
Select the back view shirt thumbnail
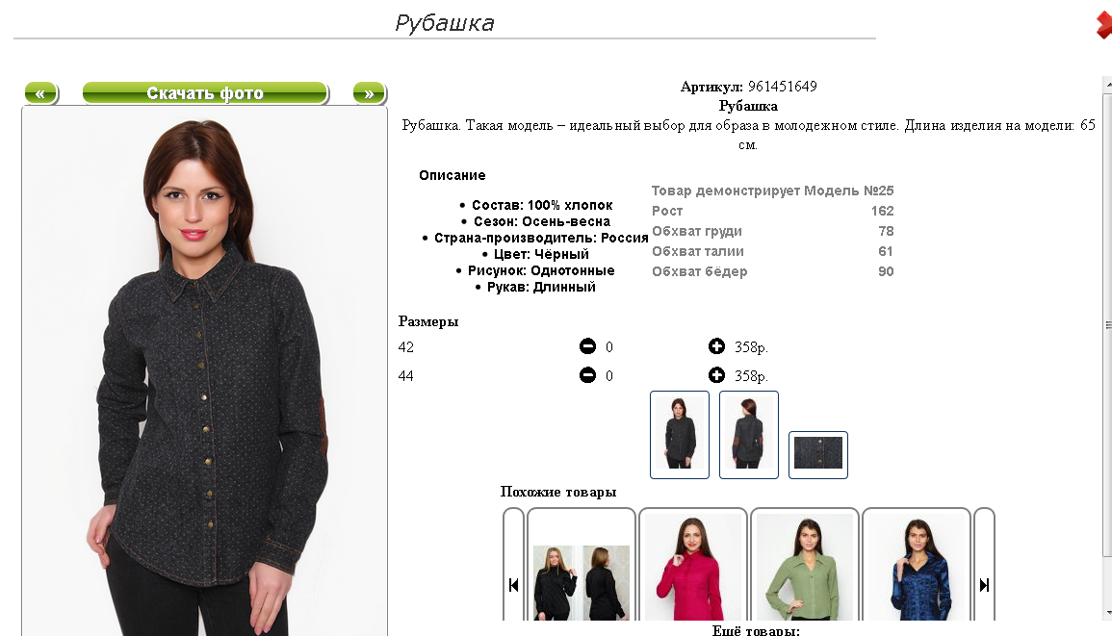[749, 435]
